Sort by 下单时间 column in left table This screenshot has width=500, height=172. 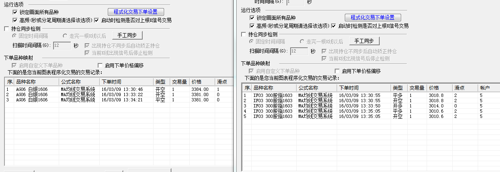click(126, 82)
